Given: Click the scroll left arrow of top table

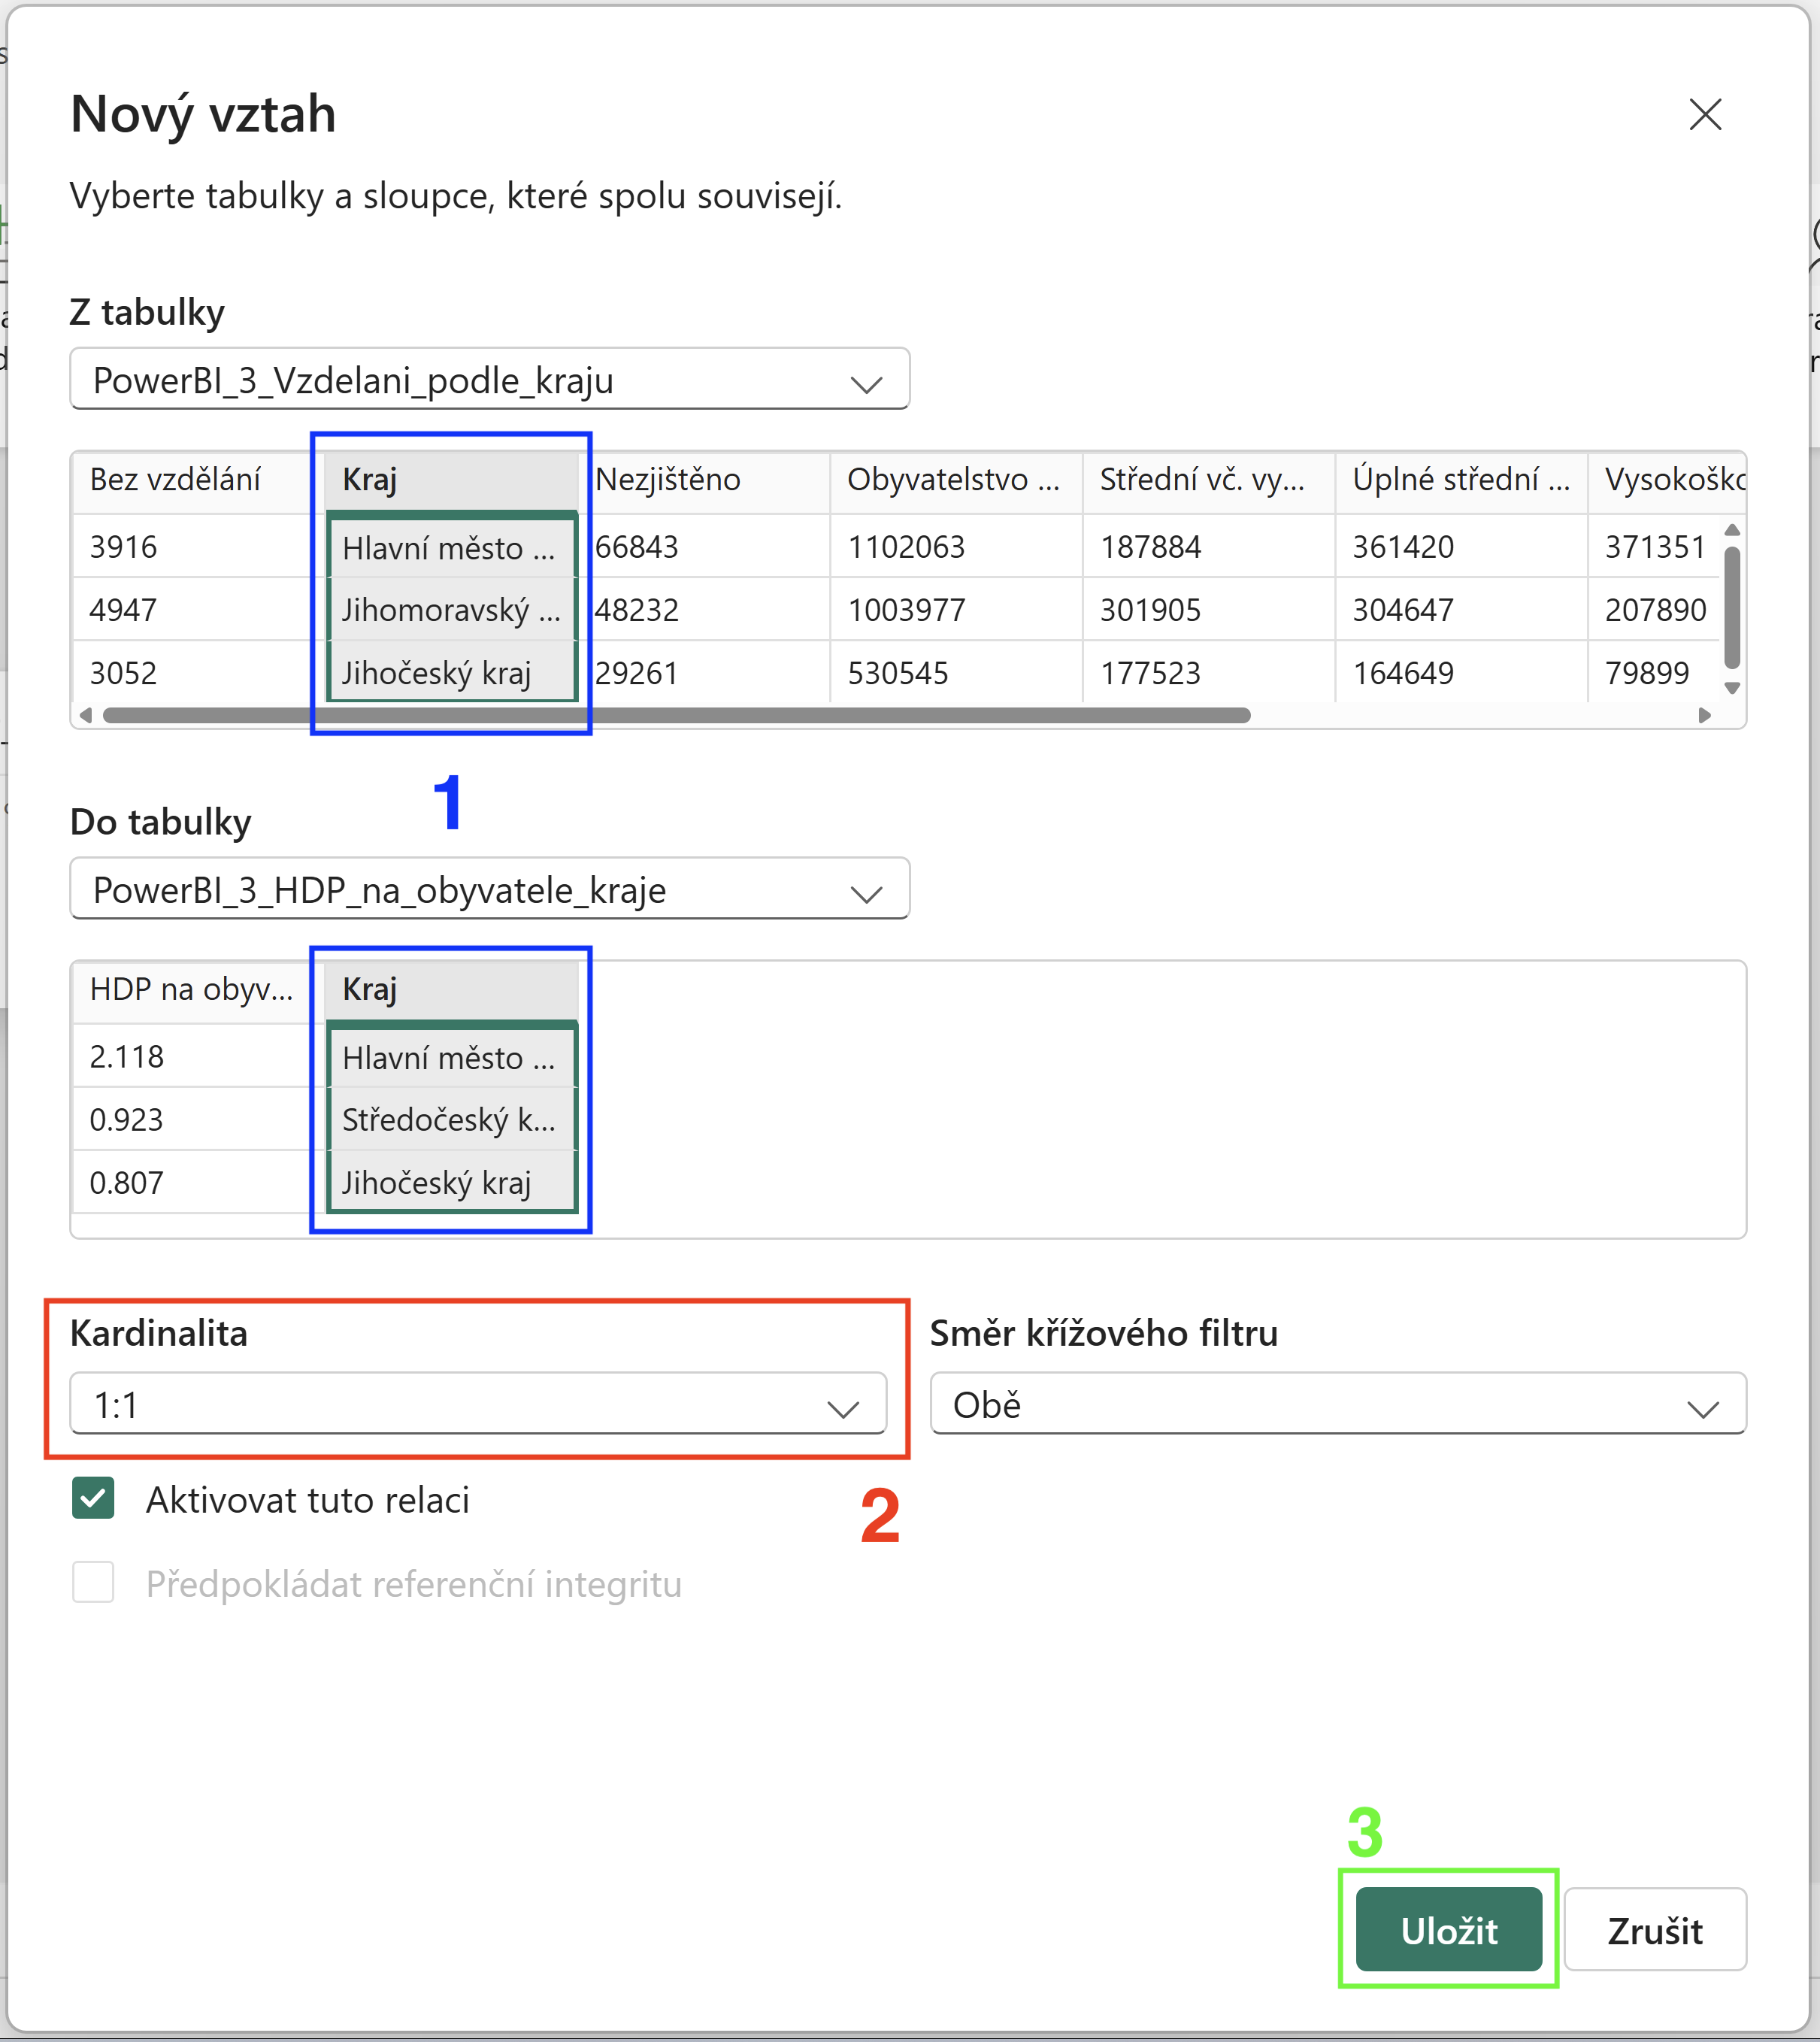Looking at the screenshot, I should [x=86, y=715].
